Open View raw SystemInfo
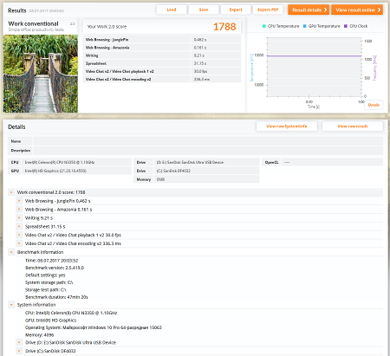This screenshot has height=356, width=390. [x=287, y=126]
